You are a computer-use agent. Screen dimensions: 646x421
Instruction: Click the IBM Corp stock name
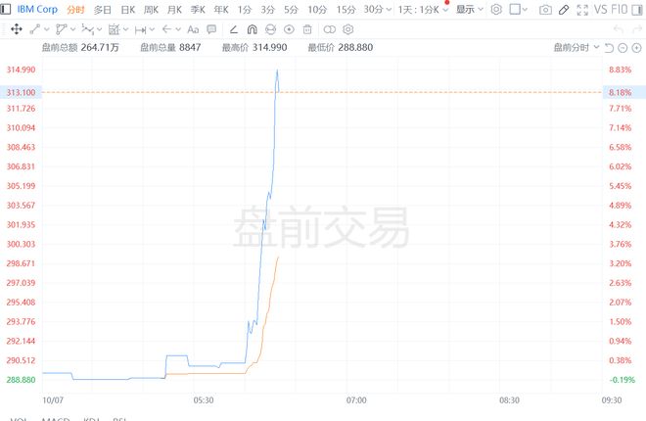(37, 9)
